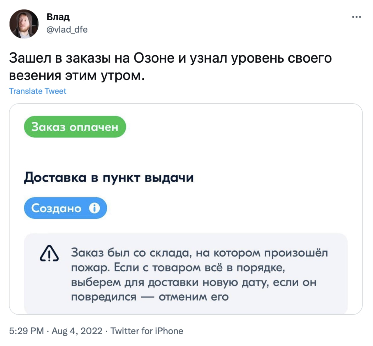The height and width of the screenshot is (346, 373).
Task: Click Translate Tweet
Action: coord(38,91)
